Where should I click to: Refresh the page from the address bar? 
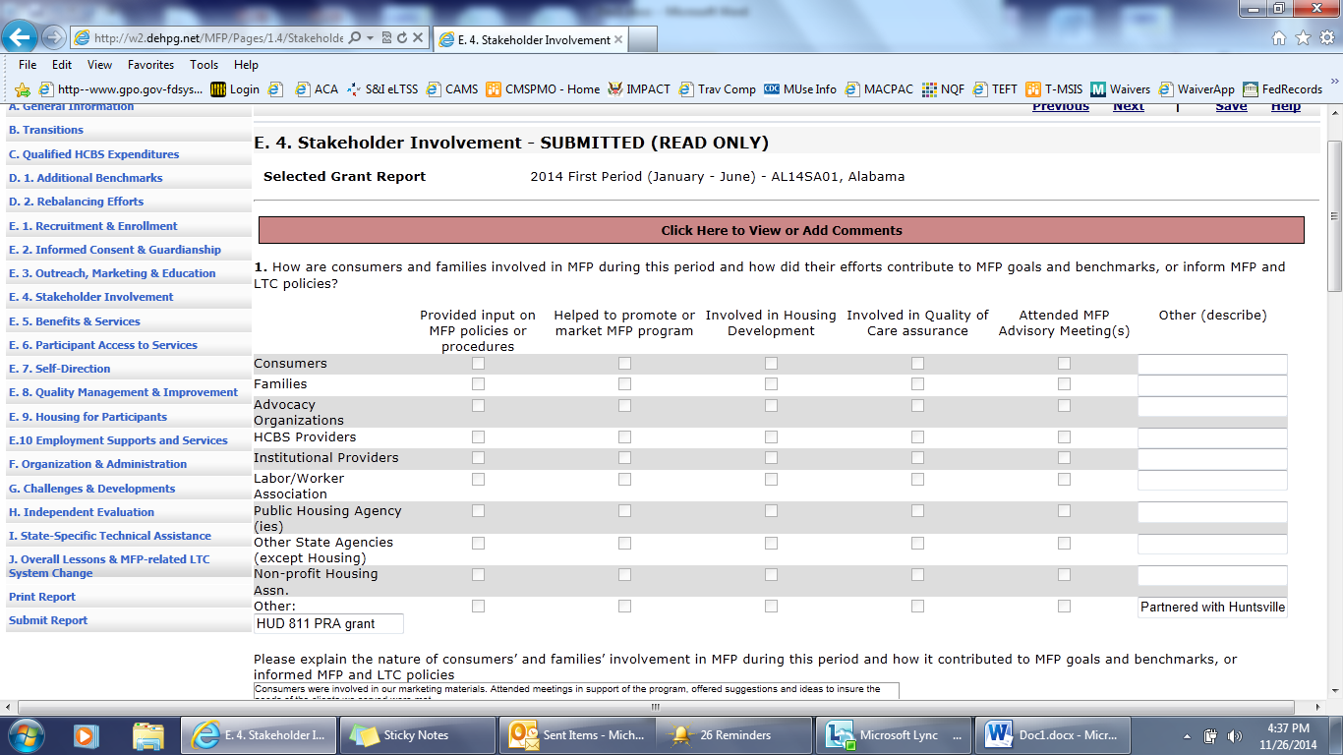(401, 38)
